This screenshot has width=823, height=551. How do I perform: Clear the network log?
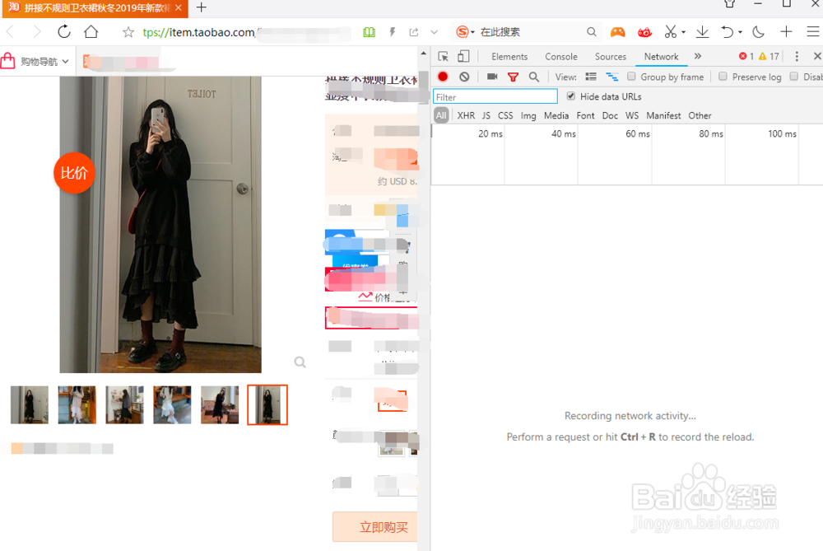[x=464, y=77]
